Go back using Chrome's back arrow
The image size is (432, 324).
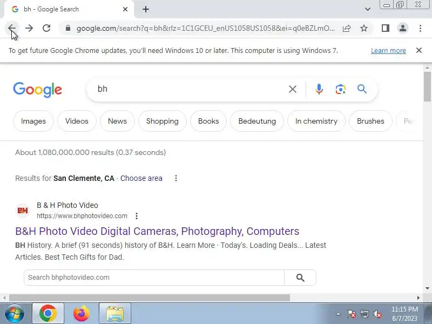(x=12, y=28)
